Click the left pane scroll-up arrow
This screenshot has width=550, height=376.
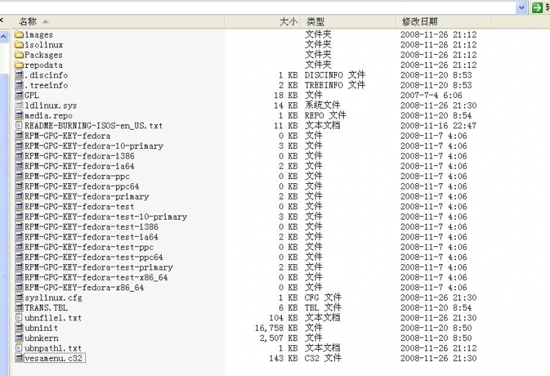click(x=4, y=36)
